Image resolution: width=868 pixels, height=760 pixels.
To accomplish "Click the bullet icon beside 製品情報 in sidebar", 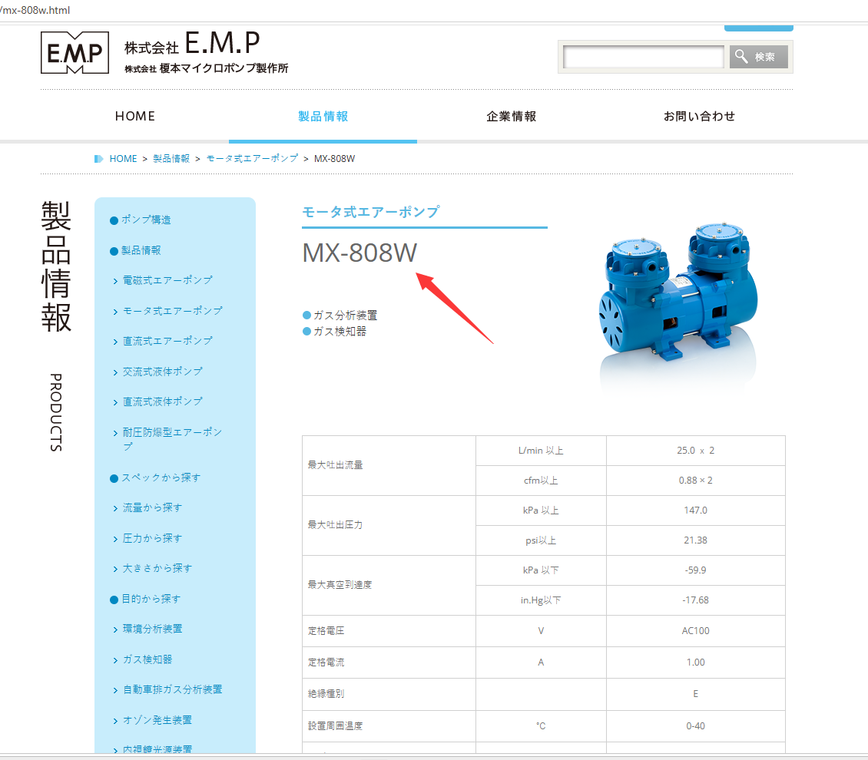I will pyautogui.click(x=113, y=250).
